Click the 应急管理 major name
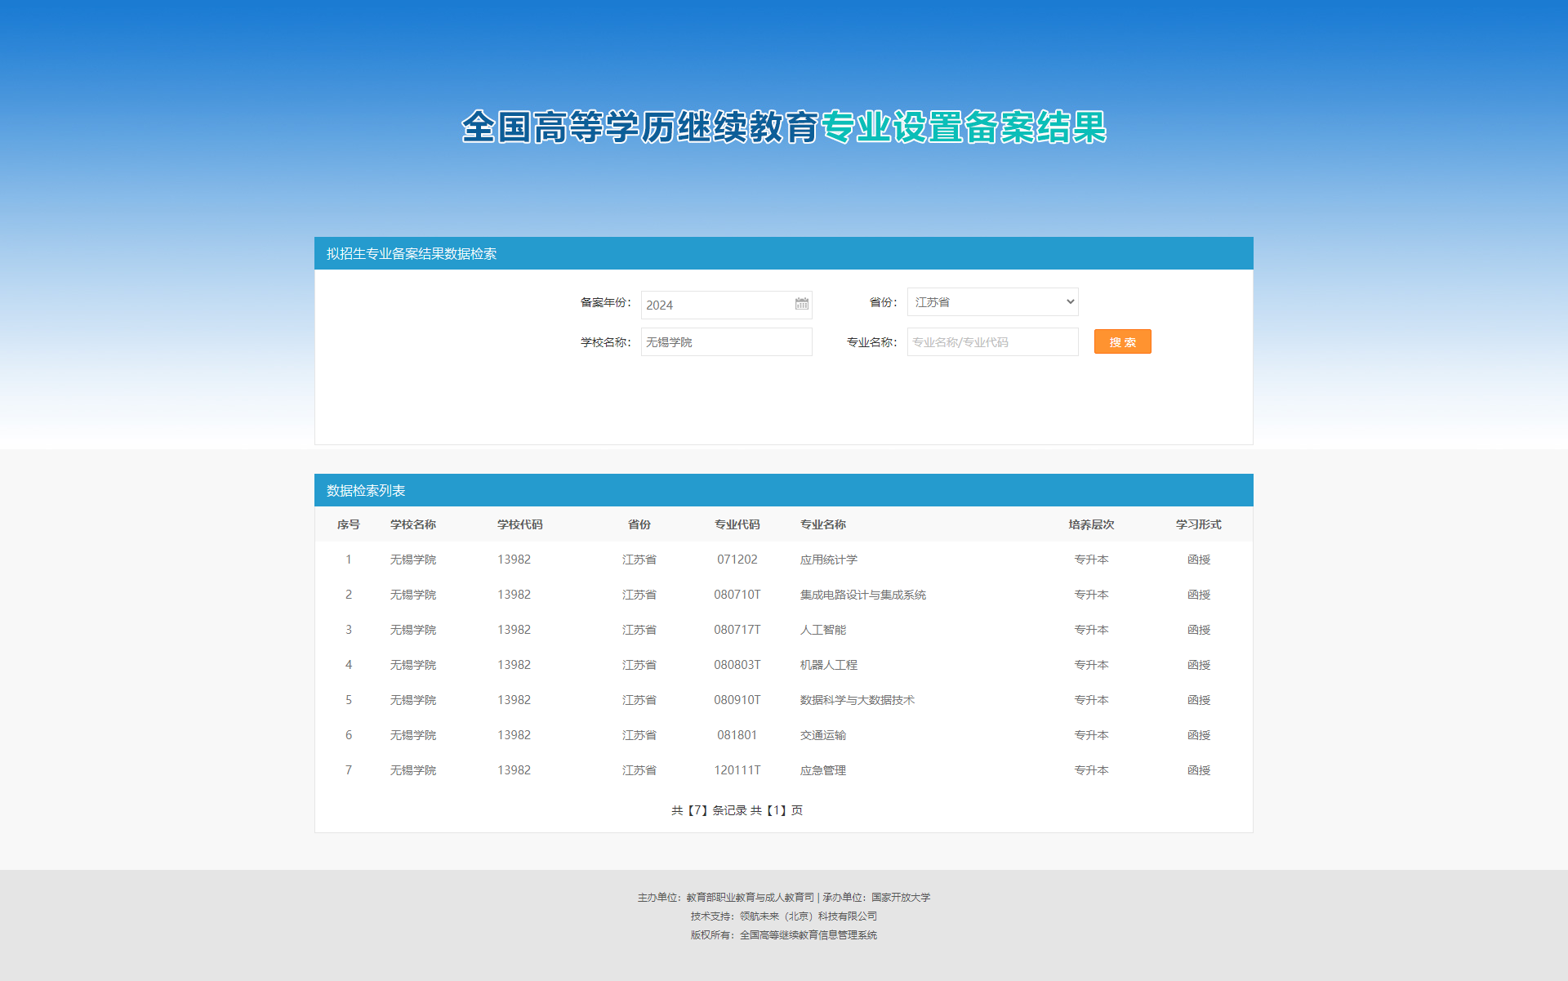 [822, 770]
